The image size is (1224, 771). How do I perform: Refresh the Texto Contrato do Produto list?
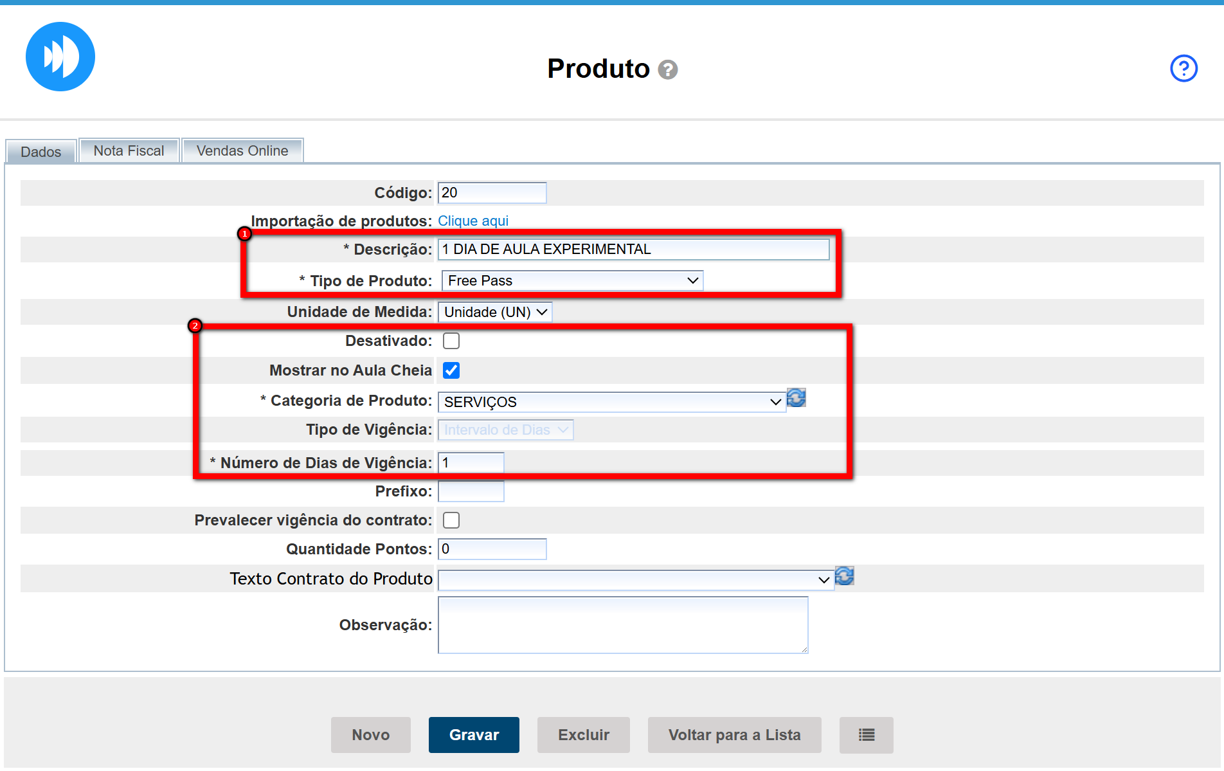pyautogui.click(x=844, y=576)
